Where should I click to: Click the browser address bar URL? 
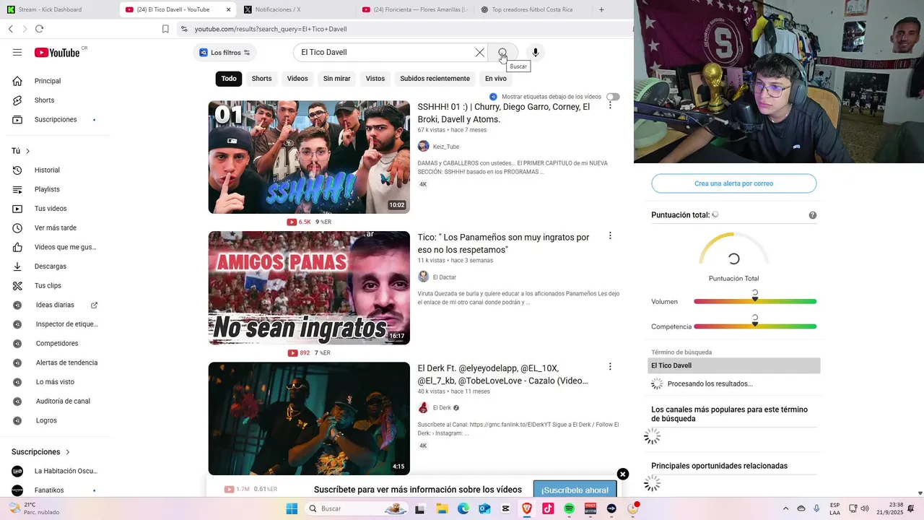[x=271, y=29]
